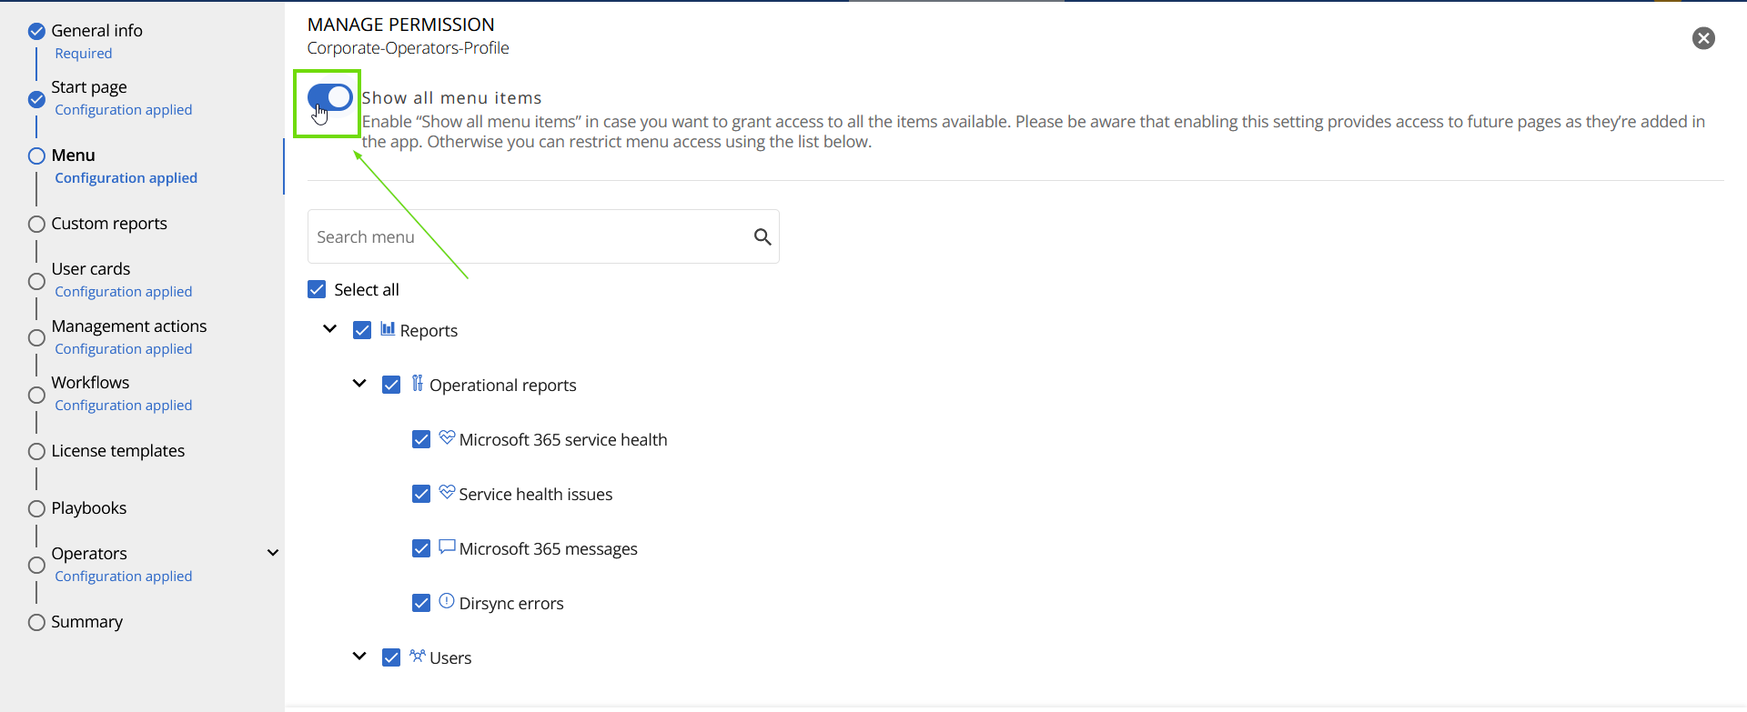Uncheck the Reports checkbox
The height and width of the screenshot is (712, 1747).
pos(362,330)
